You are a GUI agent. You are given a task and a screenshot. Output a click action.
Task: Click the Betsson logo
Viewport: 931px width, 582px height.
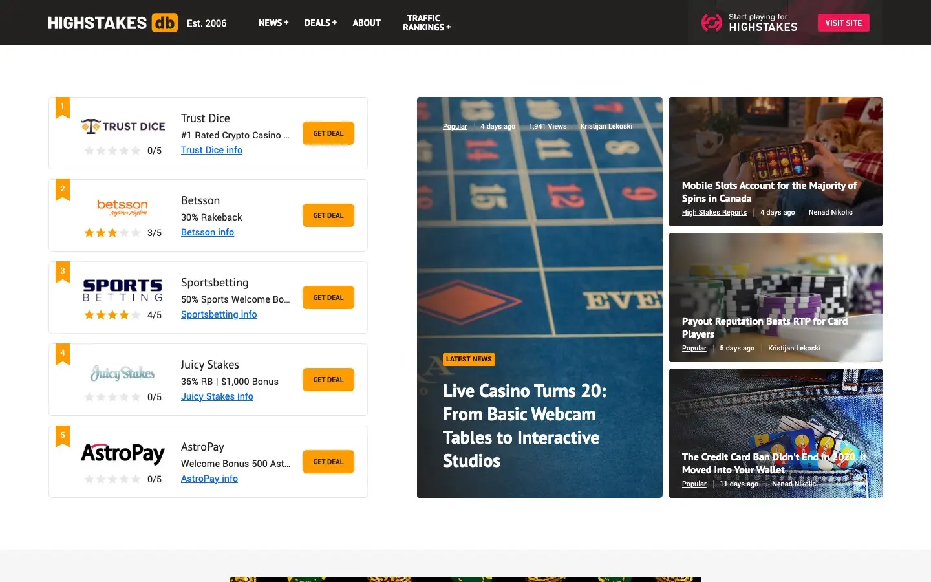click(123, 208)
